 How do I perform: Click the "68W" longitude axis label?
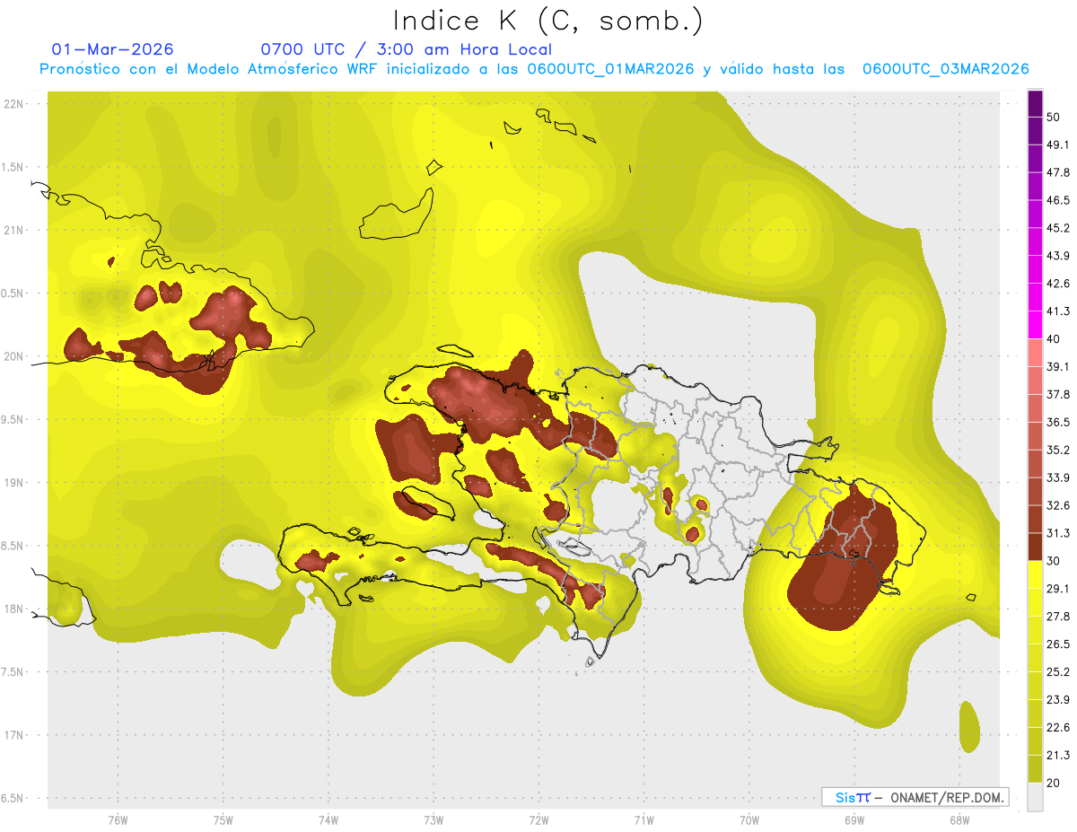pyautogui.click(x=959, y=819)
